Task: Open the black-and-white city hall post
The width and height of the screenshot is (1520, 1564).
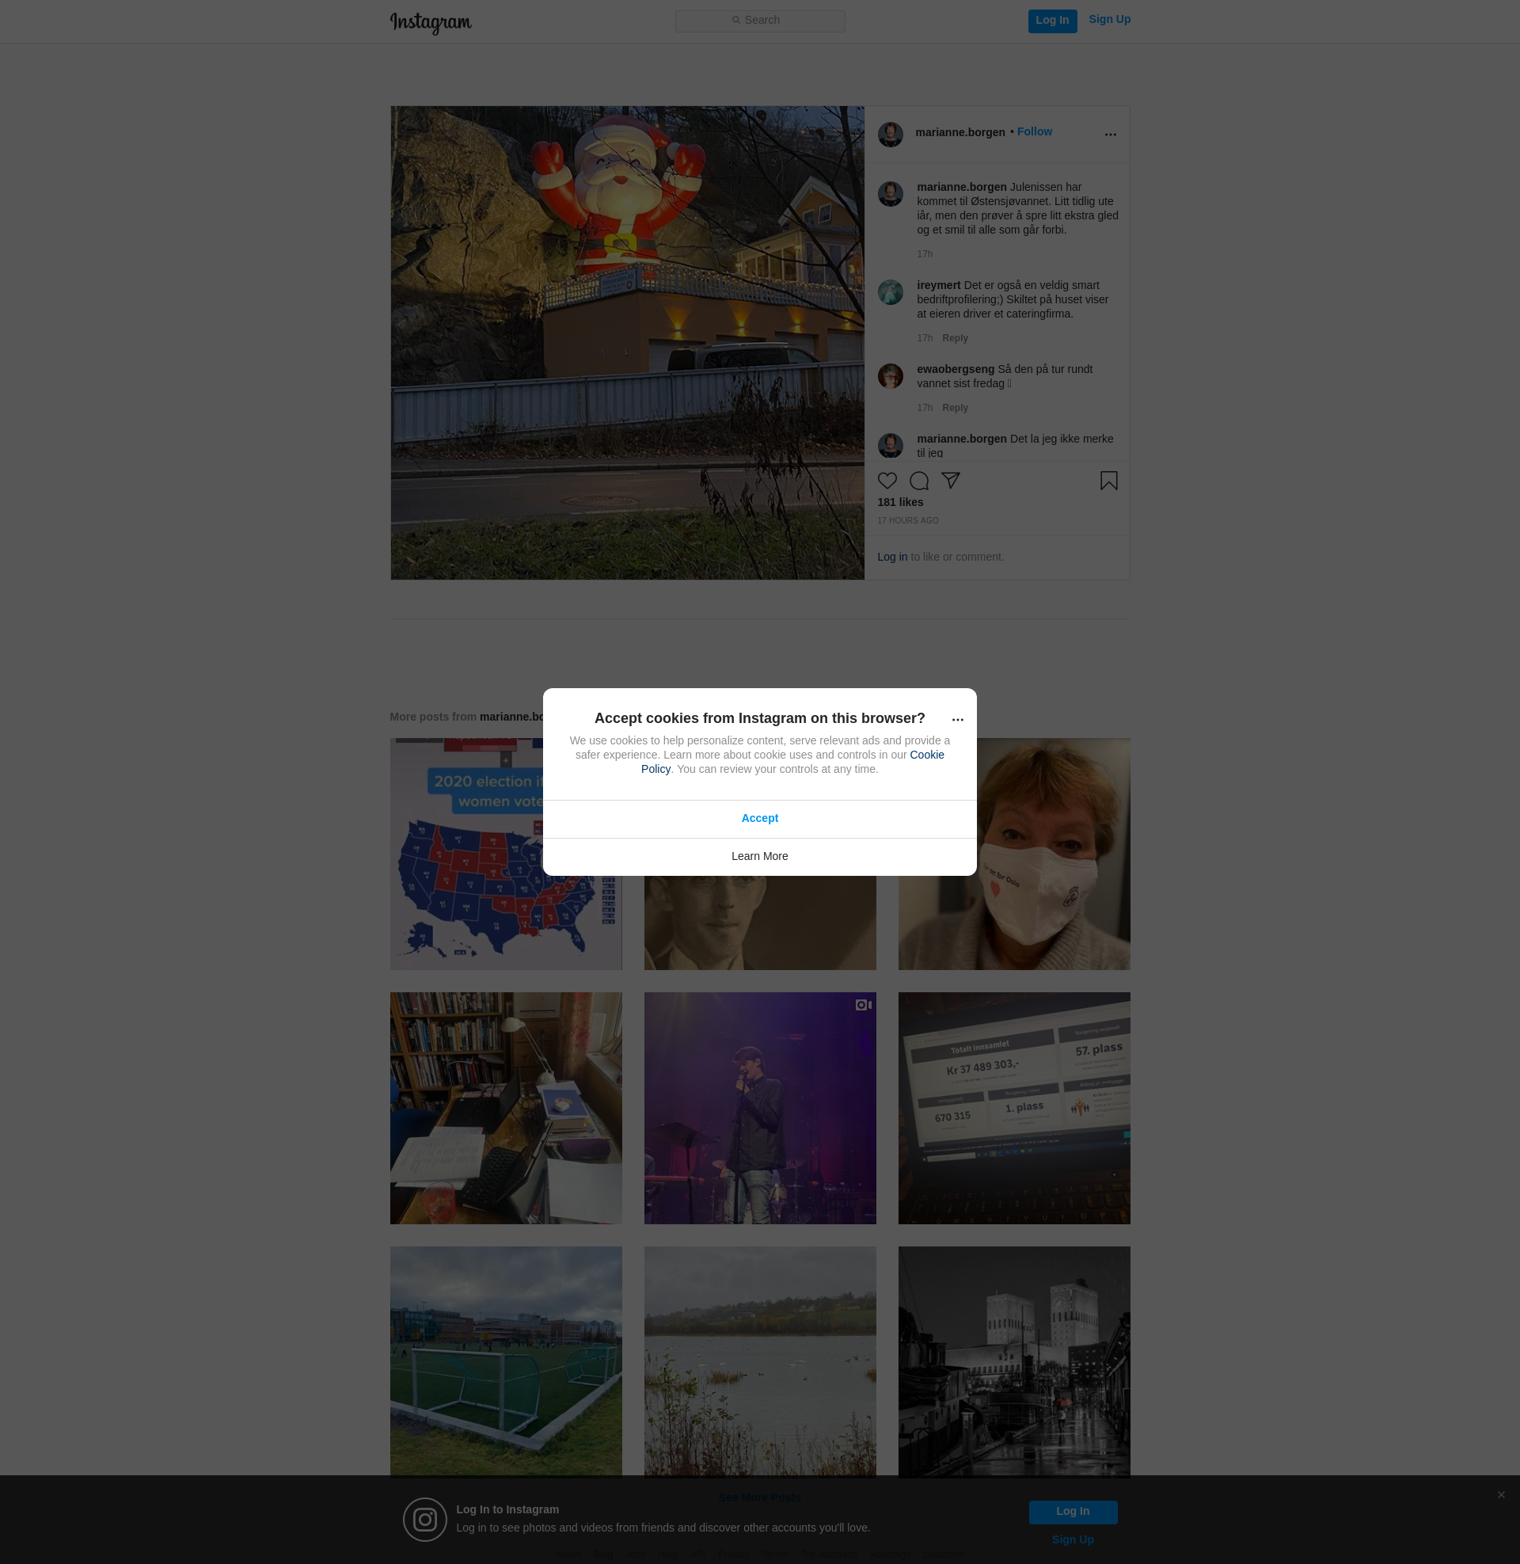Action: [1013, 1361]
